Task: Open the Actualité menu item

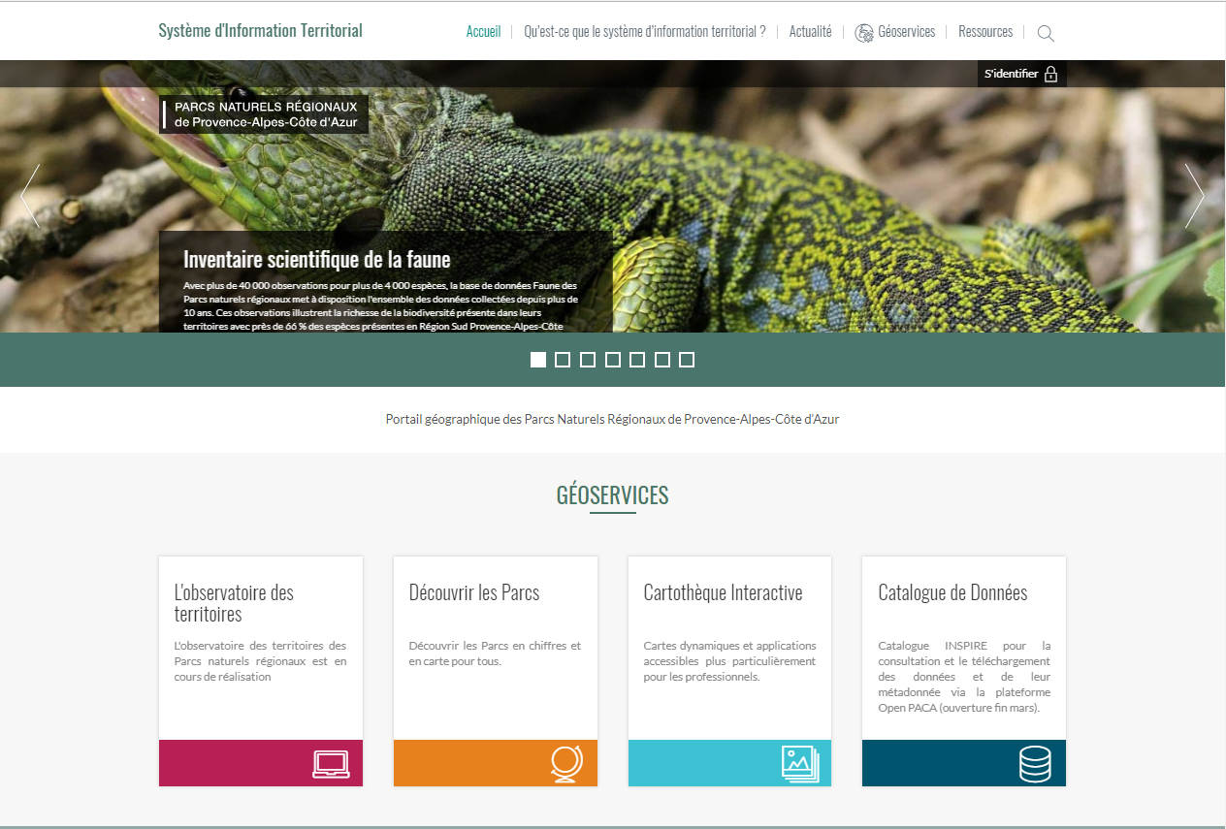Action: click(x=810, y=32)
